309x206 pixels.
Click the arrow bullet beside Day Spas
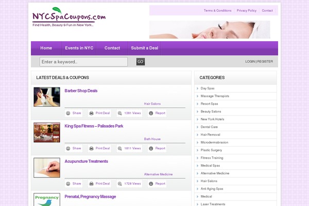[197, 88]
